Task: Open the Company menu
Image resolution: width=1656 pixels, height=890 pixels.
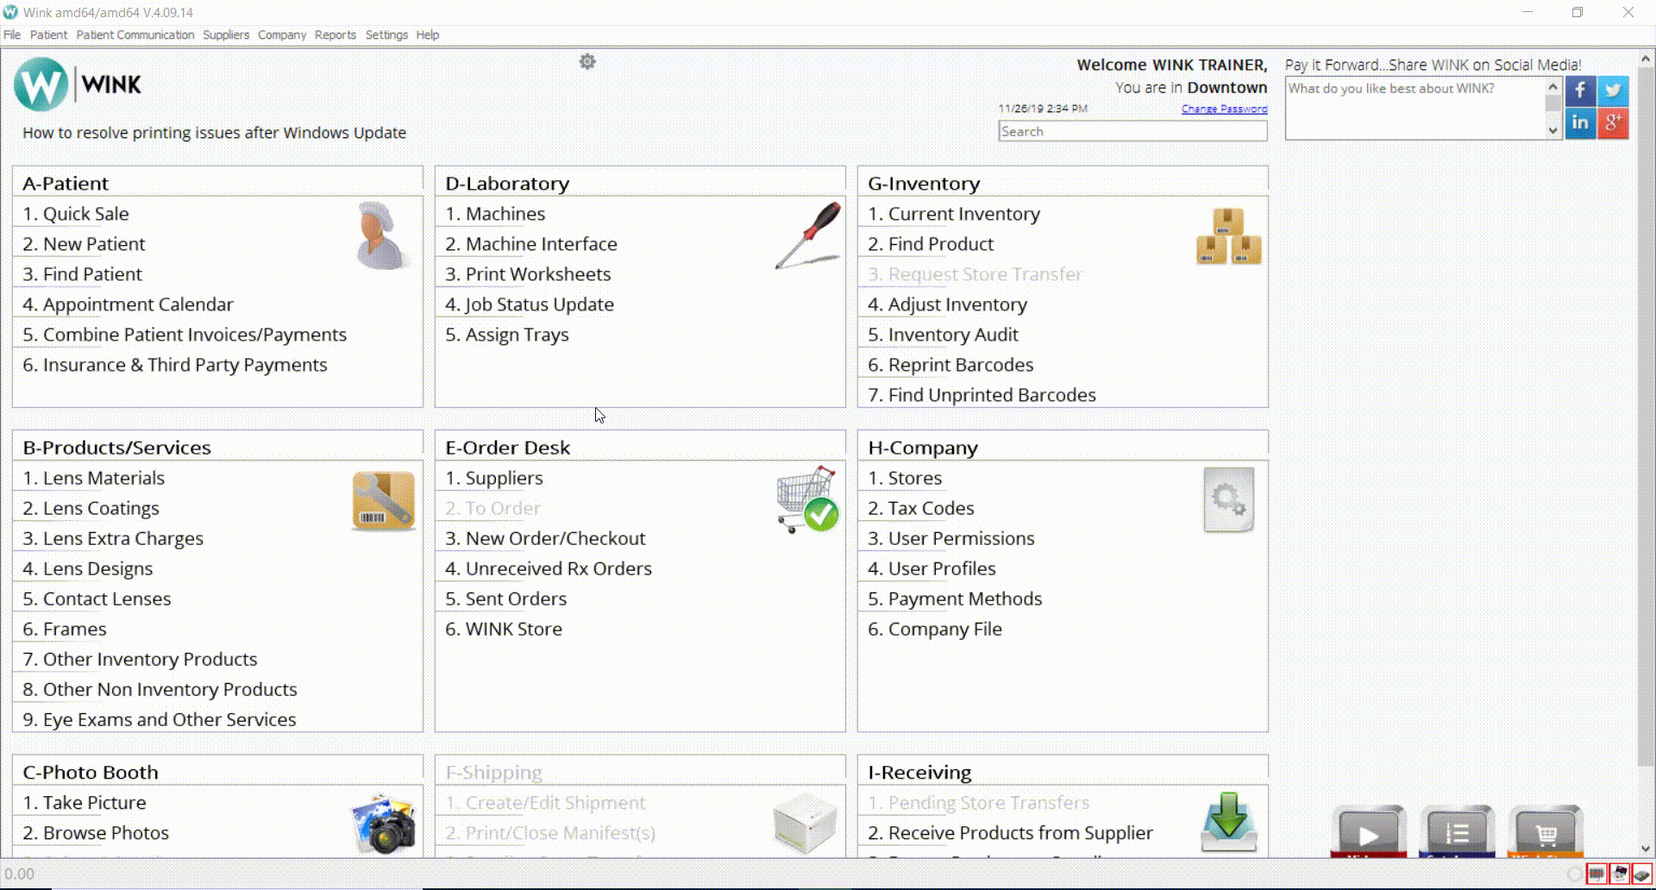Action: pos(282,34)
